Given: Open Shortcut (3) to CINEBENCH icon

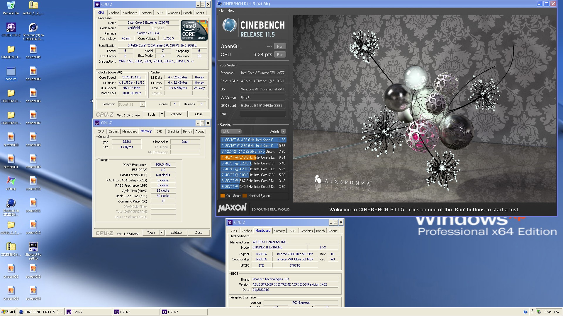Looking at the screenshot, I should click(x=33, y=32).
